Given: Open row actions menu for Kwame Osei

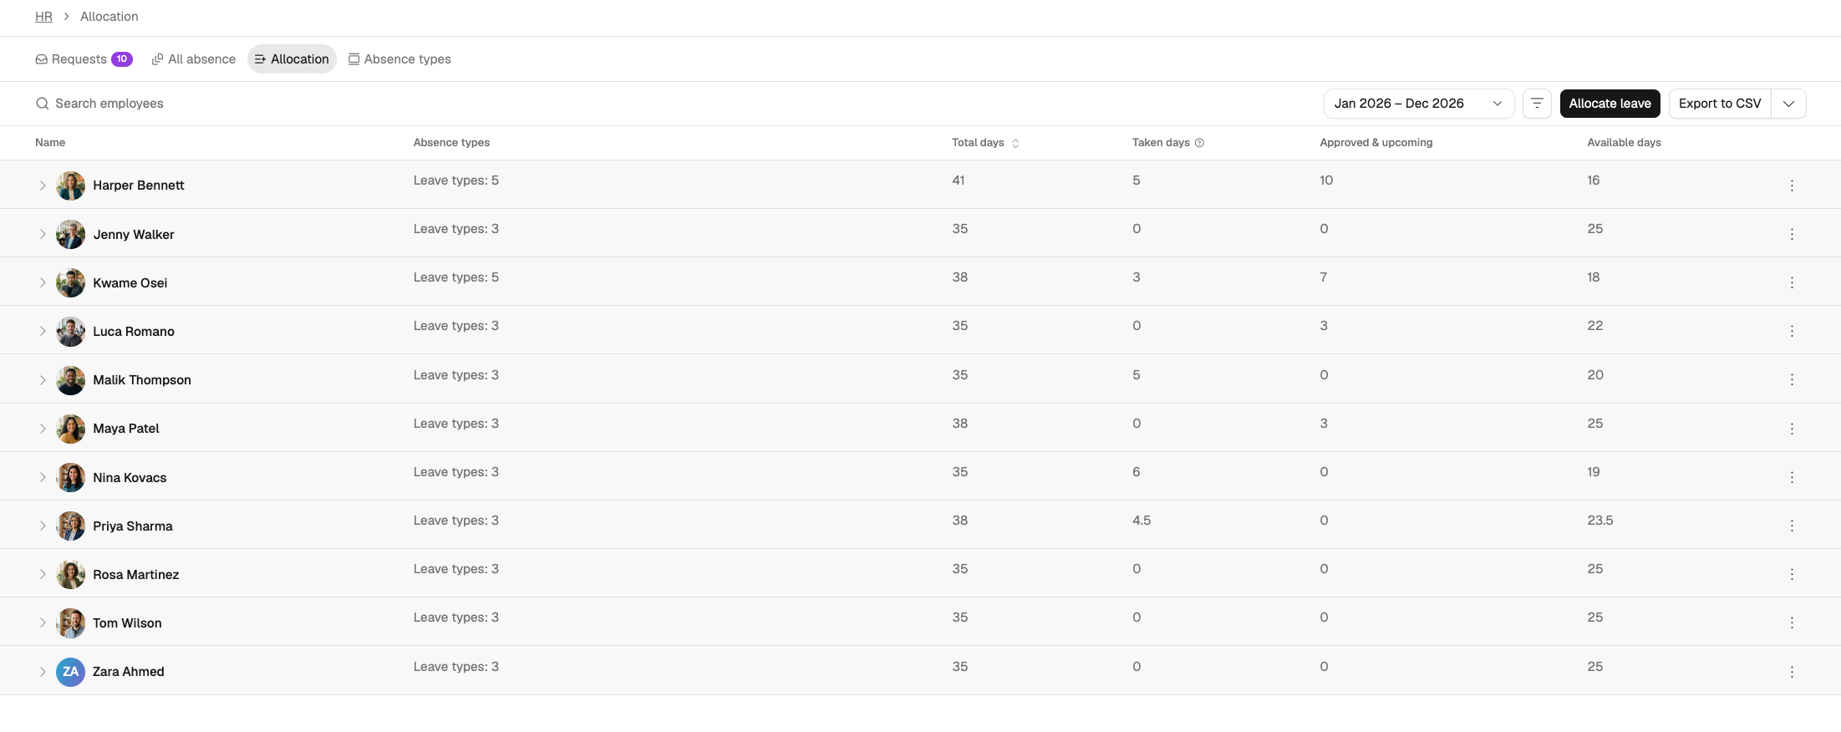Looking at the screenshot, I should pyautogui.click(x=1792, y=282).
